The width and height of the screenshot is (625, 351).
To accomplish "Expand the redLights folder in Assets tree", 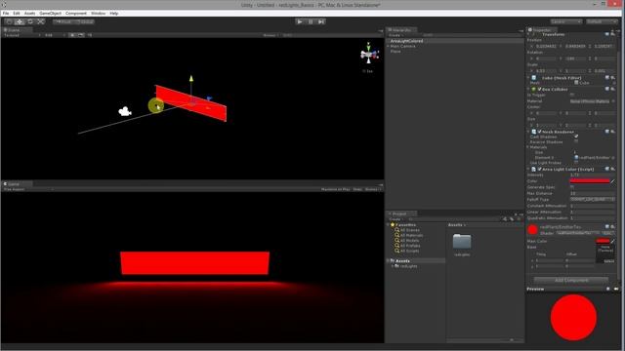I will point(393,266).
